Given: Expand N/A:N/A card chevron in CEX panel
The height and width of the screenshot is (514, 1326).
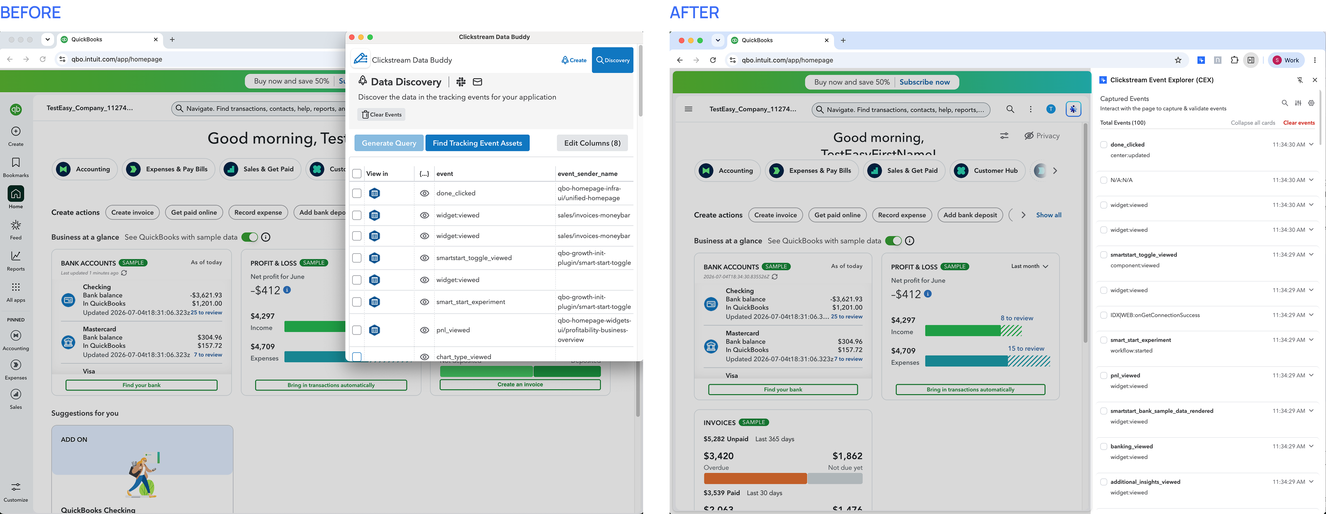Looking at the screenshot, I should [1311, 180].
